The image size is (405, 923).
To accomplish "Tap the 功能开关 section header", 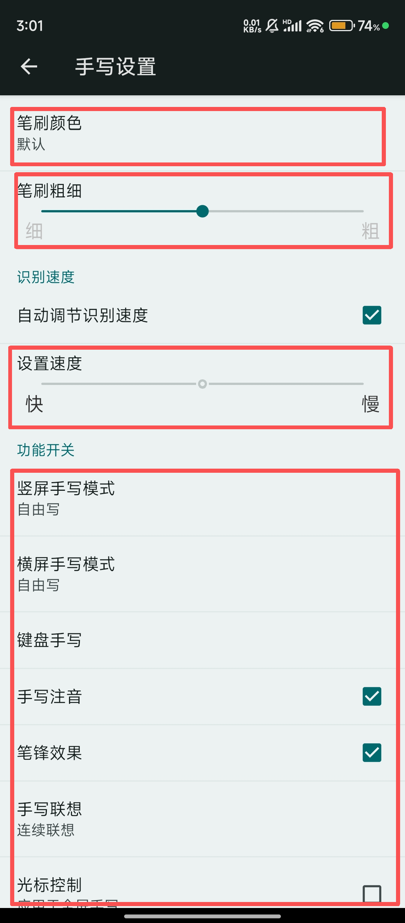I will point(46,450).
